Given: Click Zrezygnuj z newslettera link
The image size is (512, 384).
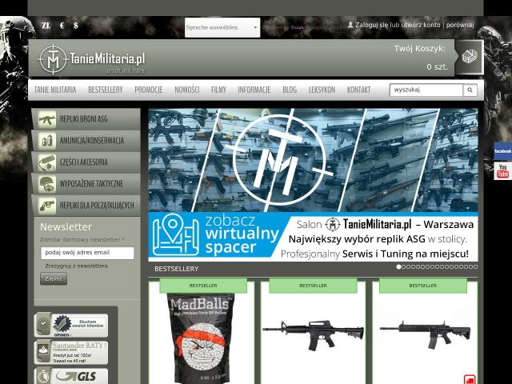Looking at the screenshot, I should 77,266.
